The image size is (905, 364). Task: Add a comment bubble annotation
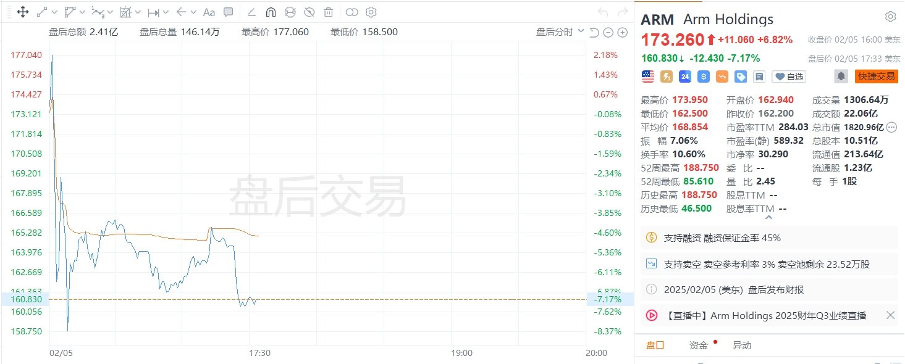click(229, 12)
